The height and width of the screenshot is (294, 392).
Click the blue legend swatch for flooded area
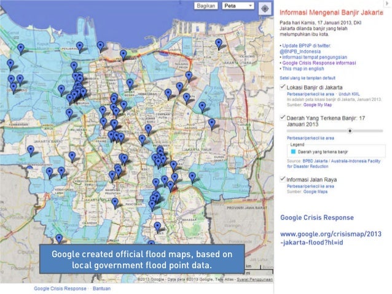click(x=294, y=152)
